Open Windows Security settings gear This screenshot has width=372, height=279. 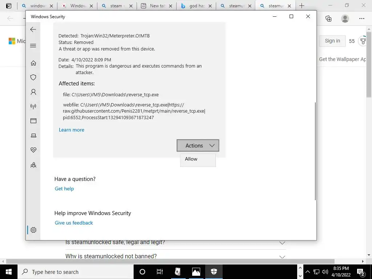pyautogui.click(x=33, y=230)
